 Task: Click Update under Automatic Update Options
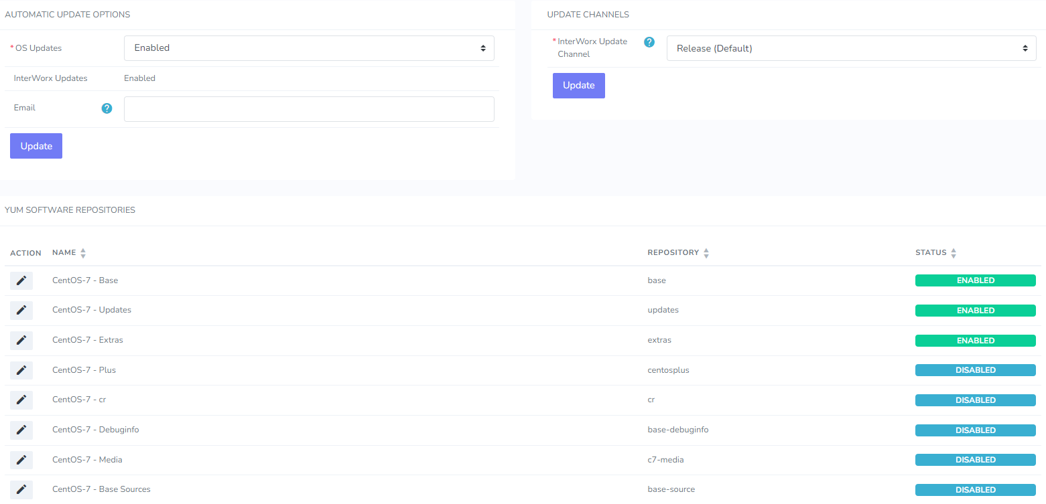tap(36, 145)
